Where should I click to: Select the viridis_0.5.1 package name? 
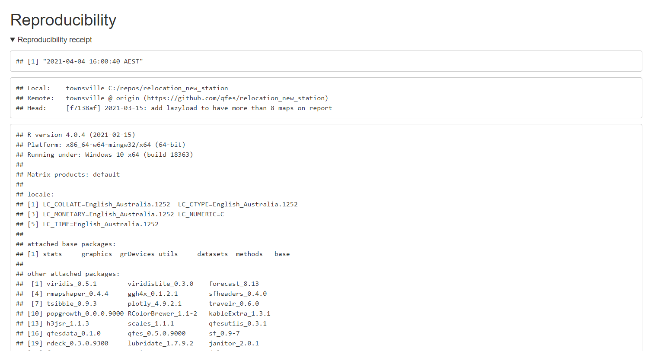pyautogui.click(x=73, y=283)
